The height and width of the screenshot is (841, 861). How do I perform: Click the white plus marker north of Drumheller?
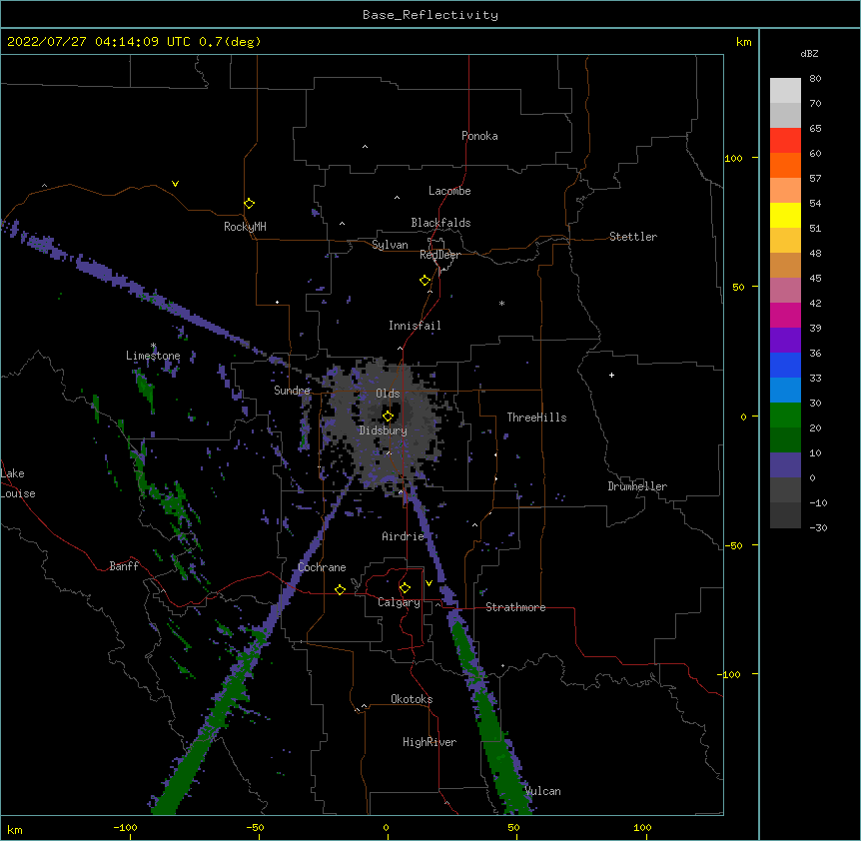[611, 375]
